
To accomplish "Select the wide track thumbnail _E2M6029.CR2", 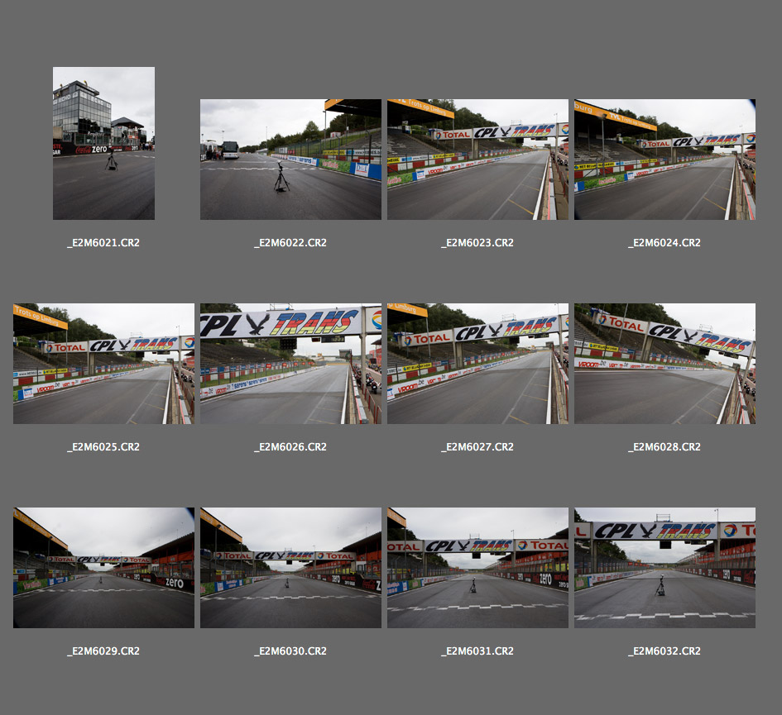I will (x=103, y=568).
